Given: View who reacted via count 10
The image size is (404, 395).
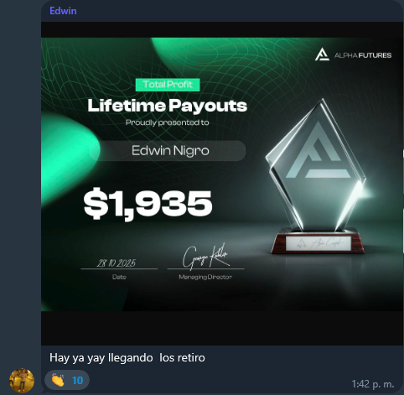Looking at the screenshot, I should pyautogui.click(x=77, y=381).
